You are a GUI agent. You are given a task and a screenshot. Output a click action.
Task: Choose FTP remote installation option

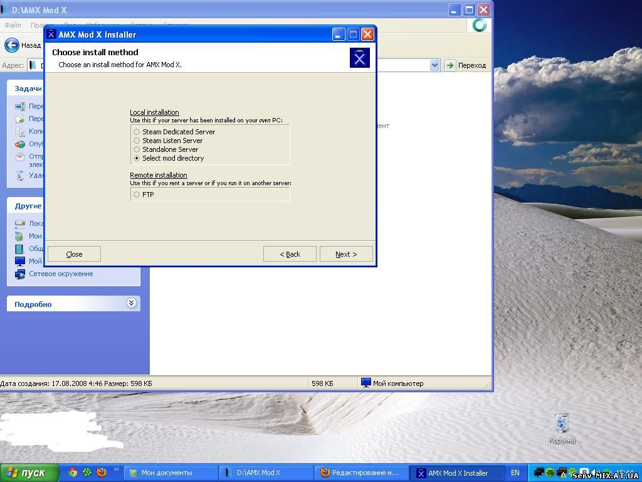[144, 195]
